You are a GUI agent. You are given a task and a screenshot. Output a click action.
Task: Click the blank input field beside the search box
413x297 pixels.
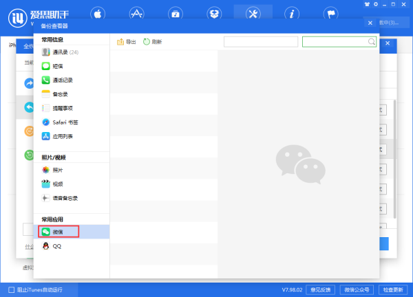coord(261,41)
